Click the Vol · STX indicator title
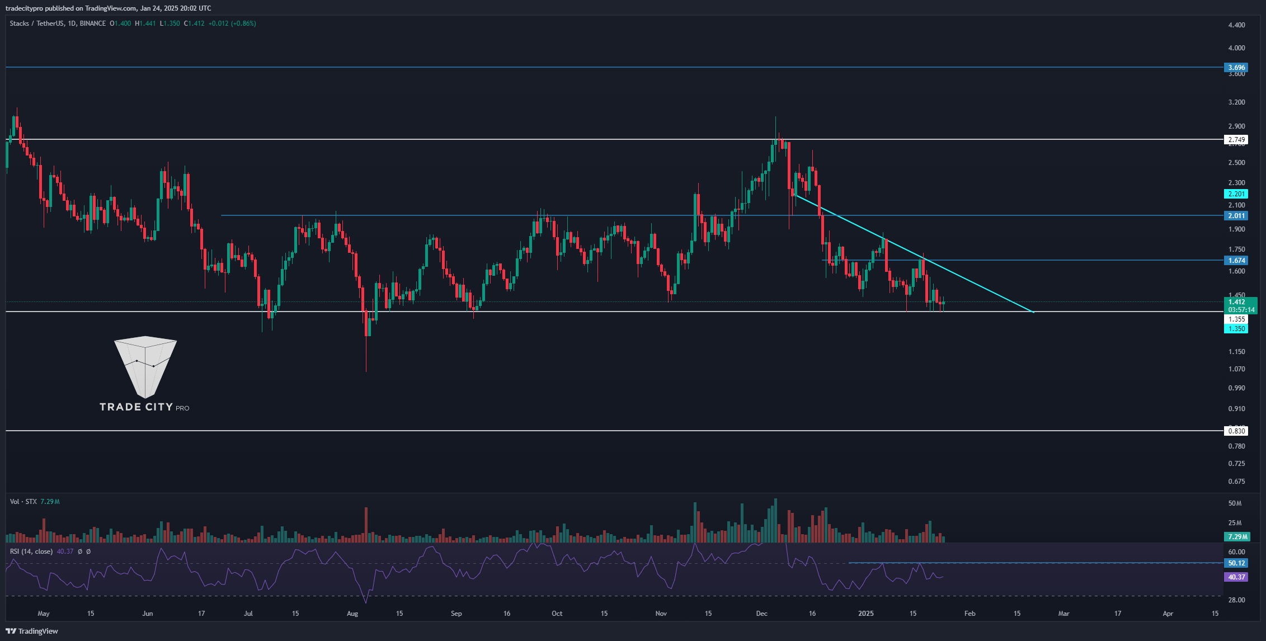 (x=23, y=502)
